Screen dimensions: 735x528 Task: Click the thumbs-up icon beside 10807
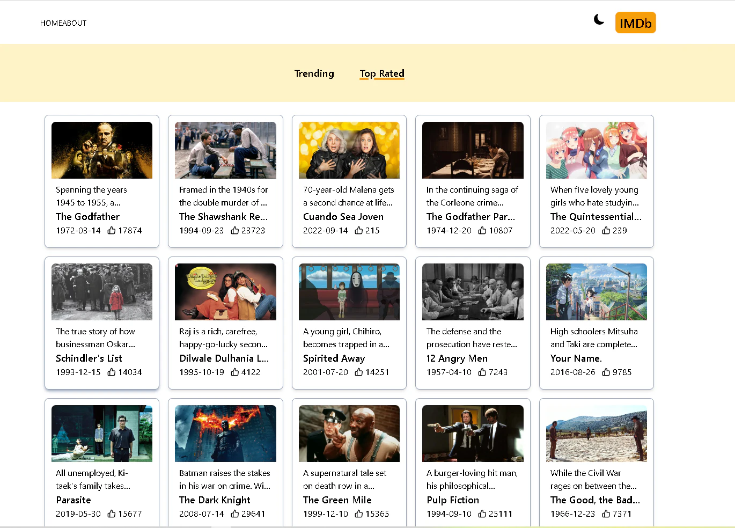[482, 230]
